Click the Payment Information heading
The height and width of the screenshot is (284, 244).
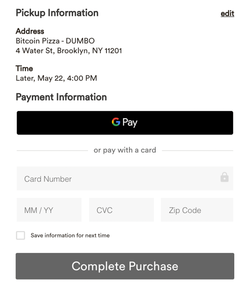[x=61, y=97]
